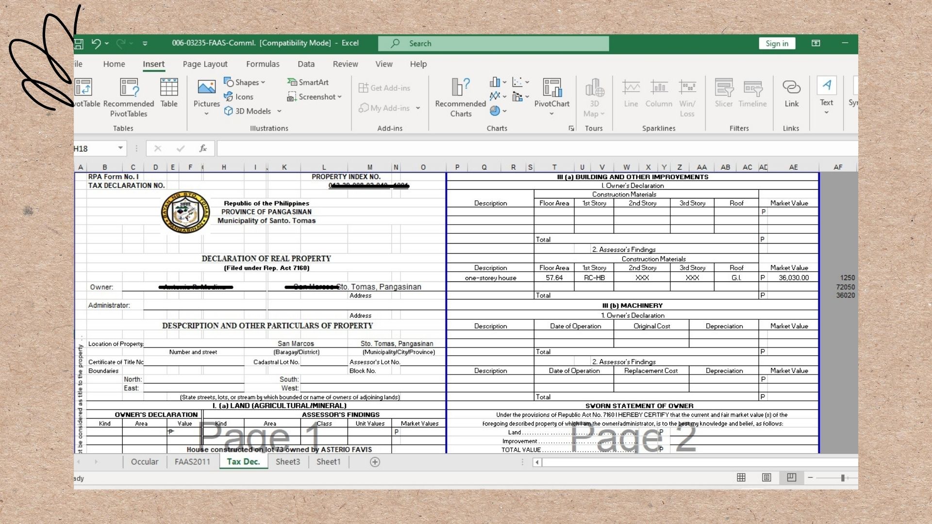Add a new sheet with plus icon
This screenshot has width=932, height=524.
[x=375, y=462]
